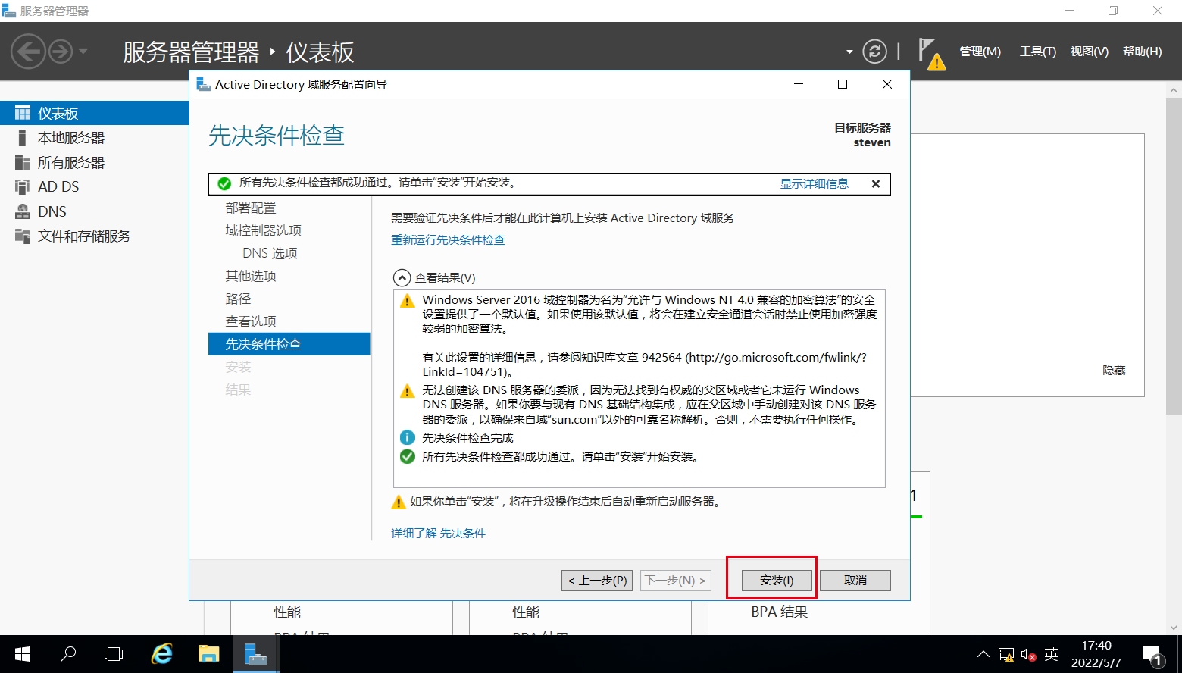Click the back navigation arrow in Server Manager
This screenshot has width=1182, height=673.
pos(29,52)
